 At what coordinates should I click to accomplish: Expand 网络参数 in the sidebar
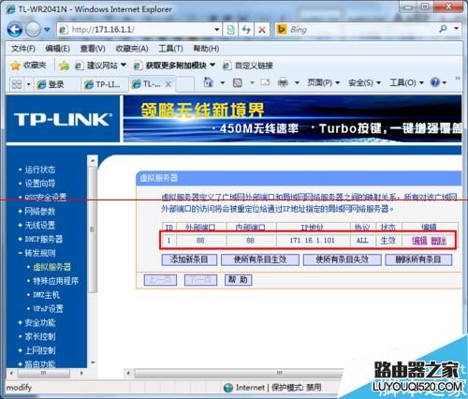40,212
